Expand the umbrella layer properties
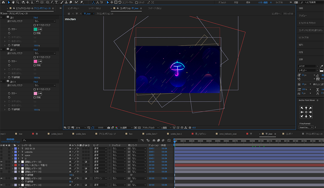This screenshot has height=188, width=324. 12,152
